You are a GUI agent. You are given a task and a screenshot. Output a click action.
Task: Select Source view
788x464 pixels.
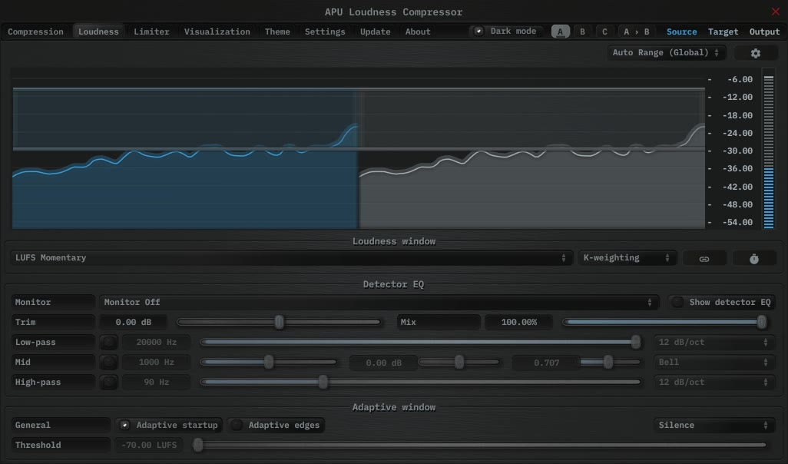(681, 31)
